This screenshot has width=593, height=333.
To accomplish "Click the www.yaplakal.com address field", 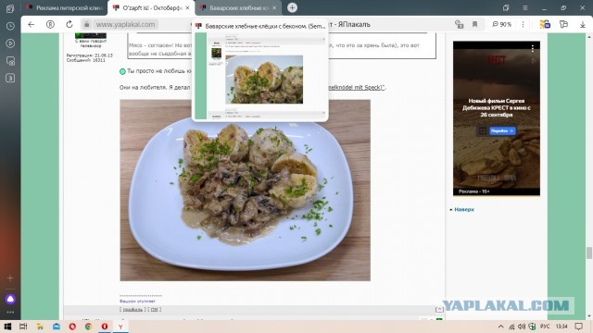I will pyautogui.click(x=126, y=25).
